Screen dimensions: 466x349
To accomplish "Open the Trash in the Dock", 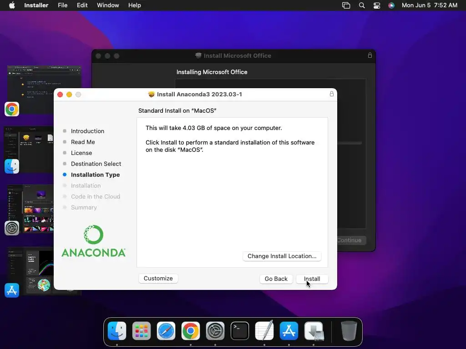I will (349, 331).
